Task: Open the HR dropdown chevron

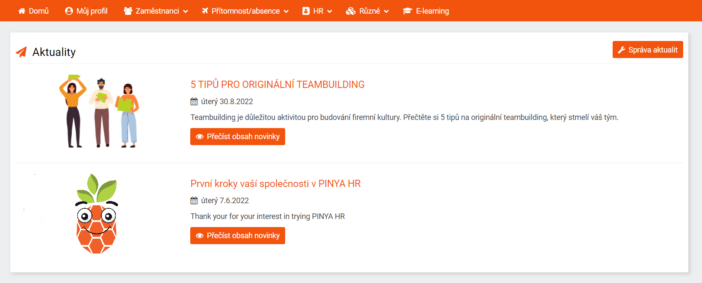Action: click(x=330, y=12)
